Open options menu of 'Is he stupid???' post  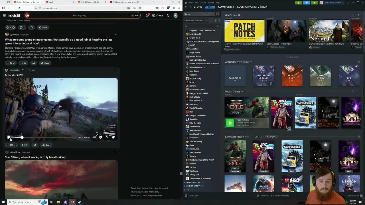tap(116, 70)
